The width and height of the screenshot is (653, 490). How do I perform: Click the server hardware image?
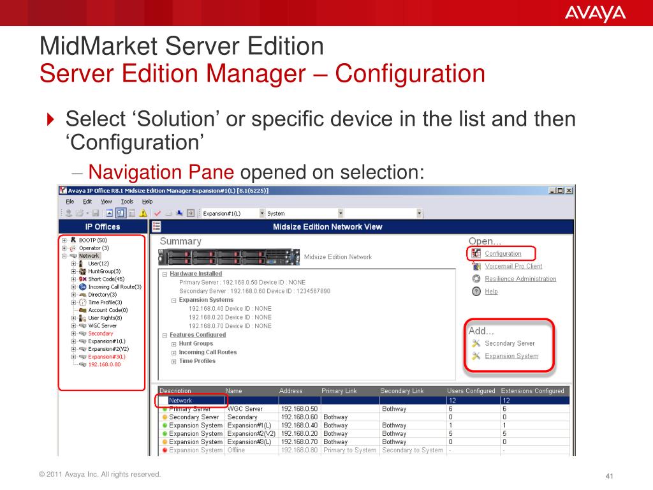tap(229, 257)
